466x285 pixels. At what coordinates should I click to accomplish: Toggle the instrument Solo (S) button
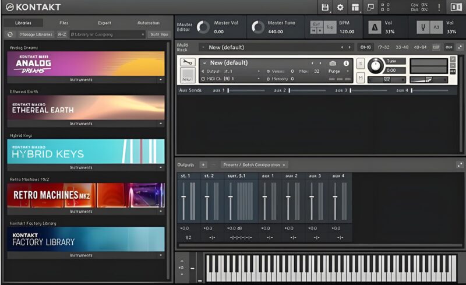tap(361, 64)
